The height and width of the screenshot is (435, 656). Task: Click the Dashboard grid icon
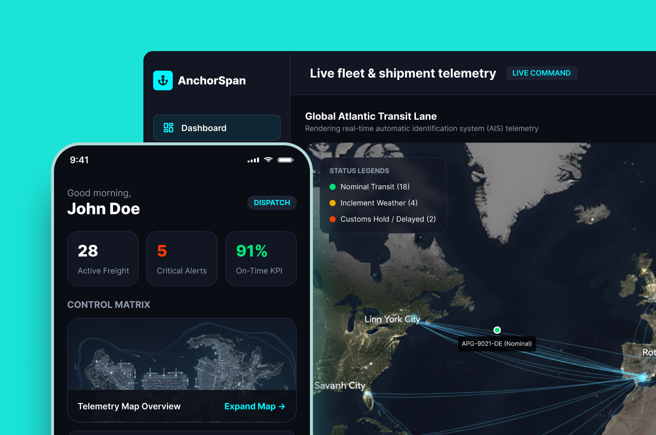(168, 128)
